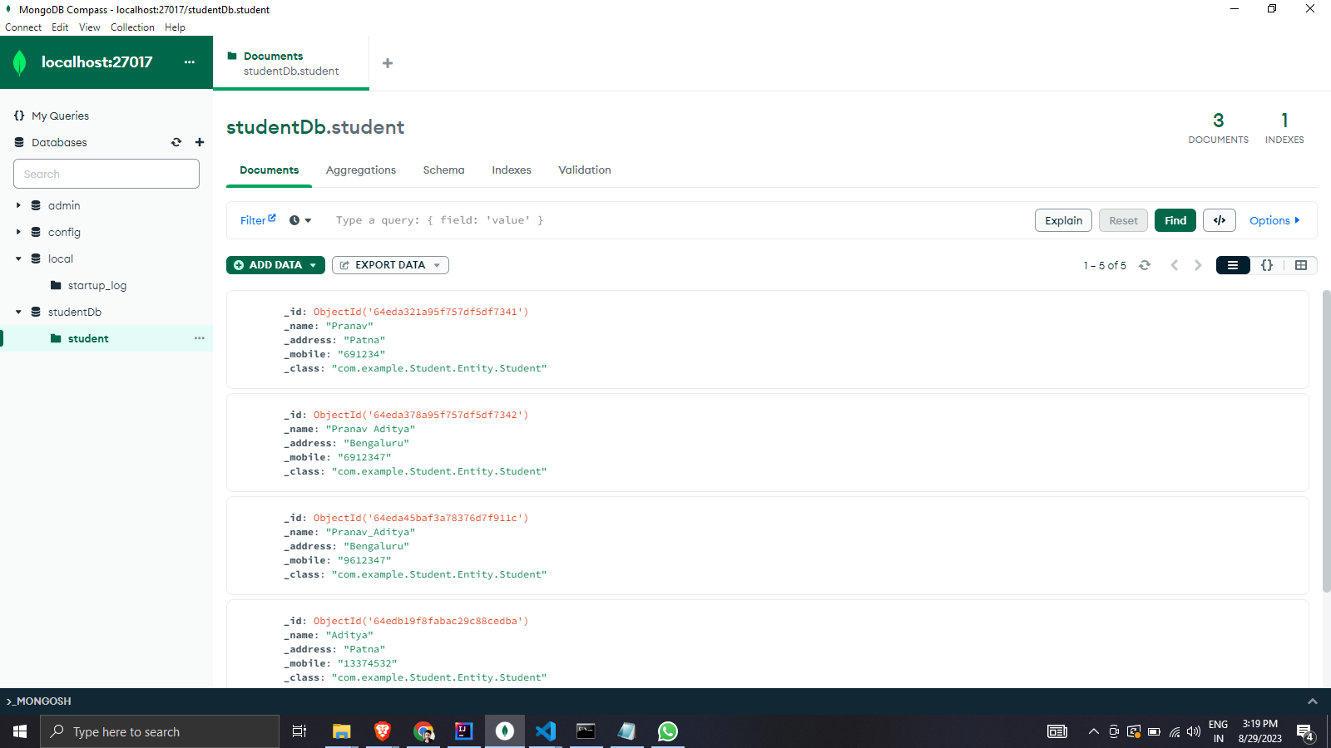Viewport: 1331px width, 748px height.
Task: Go to the next page of documents
Action: click(1198, 265)
